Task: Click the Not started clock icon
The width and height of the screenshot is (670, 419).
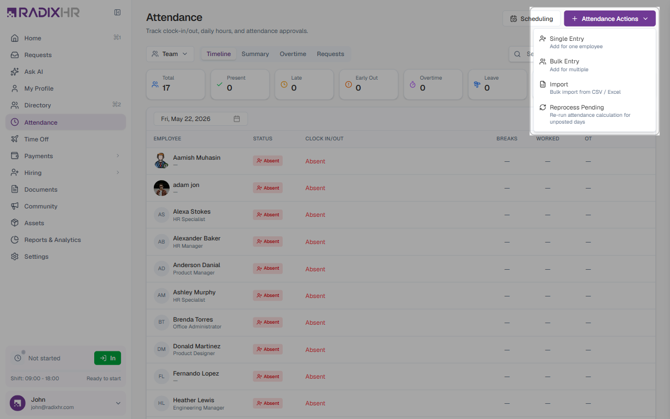Action: coord(18,358)
